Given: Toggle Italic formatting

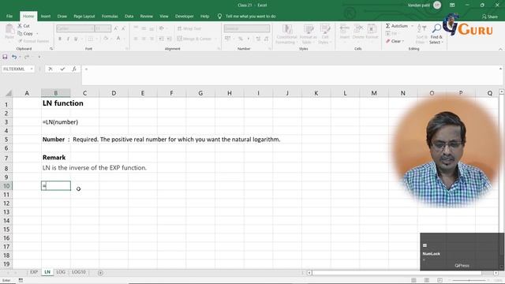Looking at the screenshot, I should [x=68, y=39].
